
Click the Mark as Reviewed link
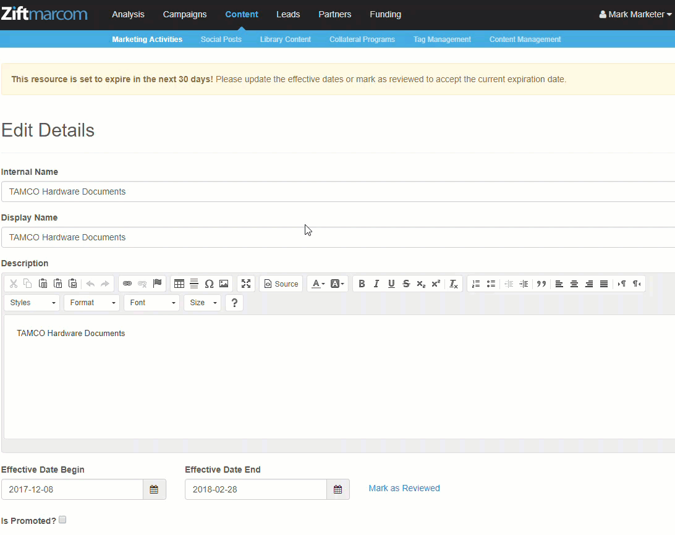pos(404,488)
